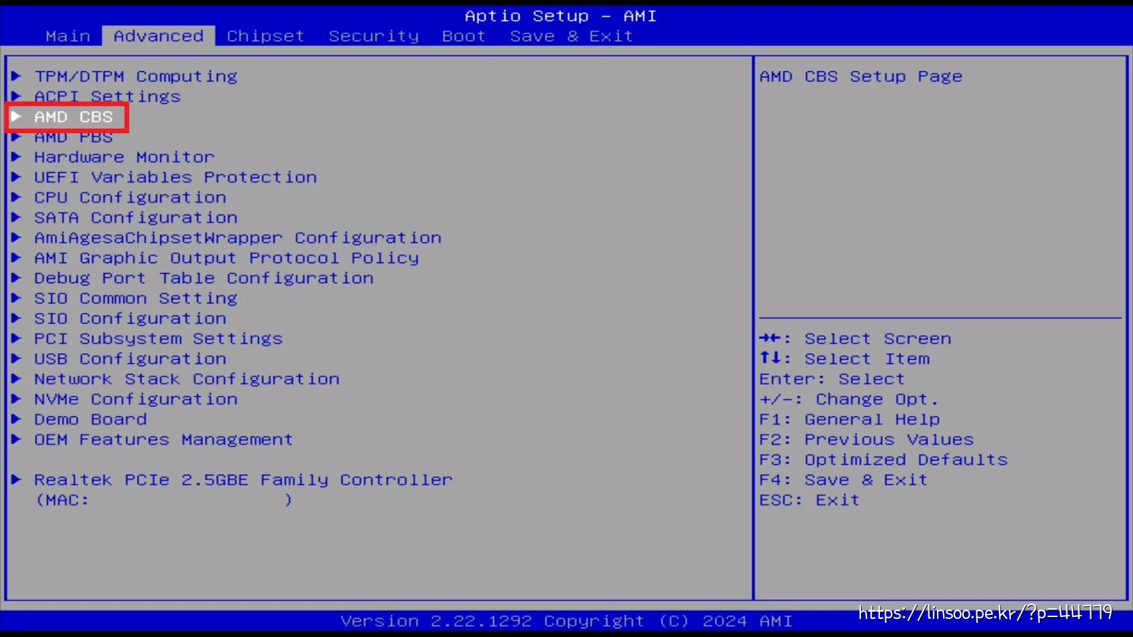Click the 'F2: Previous Values' hint
Viewport: 1133px width, 637px height.
pyautogui.click(x=866, y=440)
